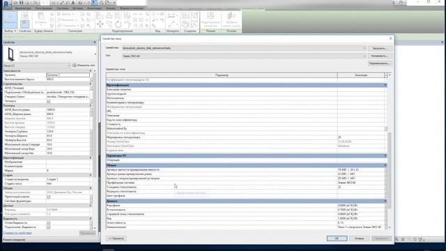Click the Уровень value field in Properties palette
This screenshot has height=251, width=446.
[68, 75]
